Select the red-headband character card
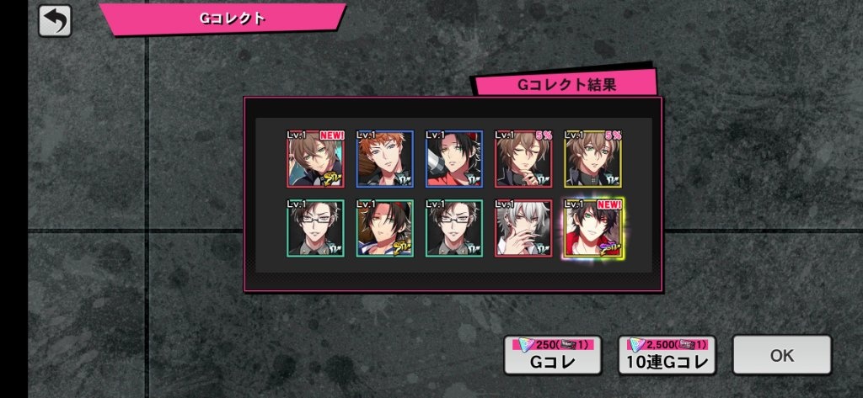 (x=384, y=228)
